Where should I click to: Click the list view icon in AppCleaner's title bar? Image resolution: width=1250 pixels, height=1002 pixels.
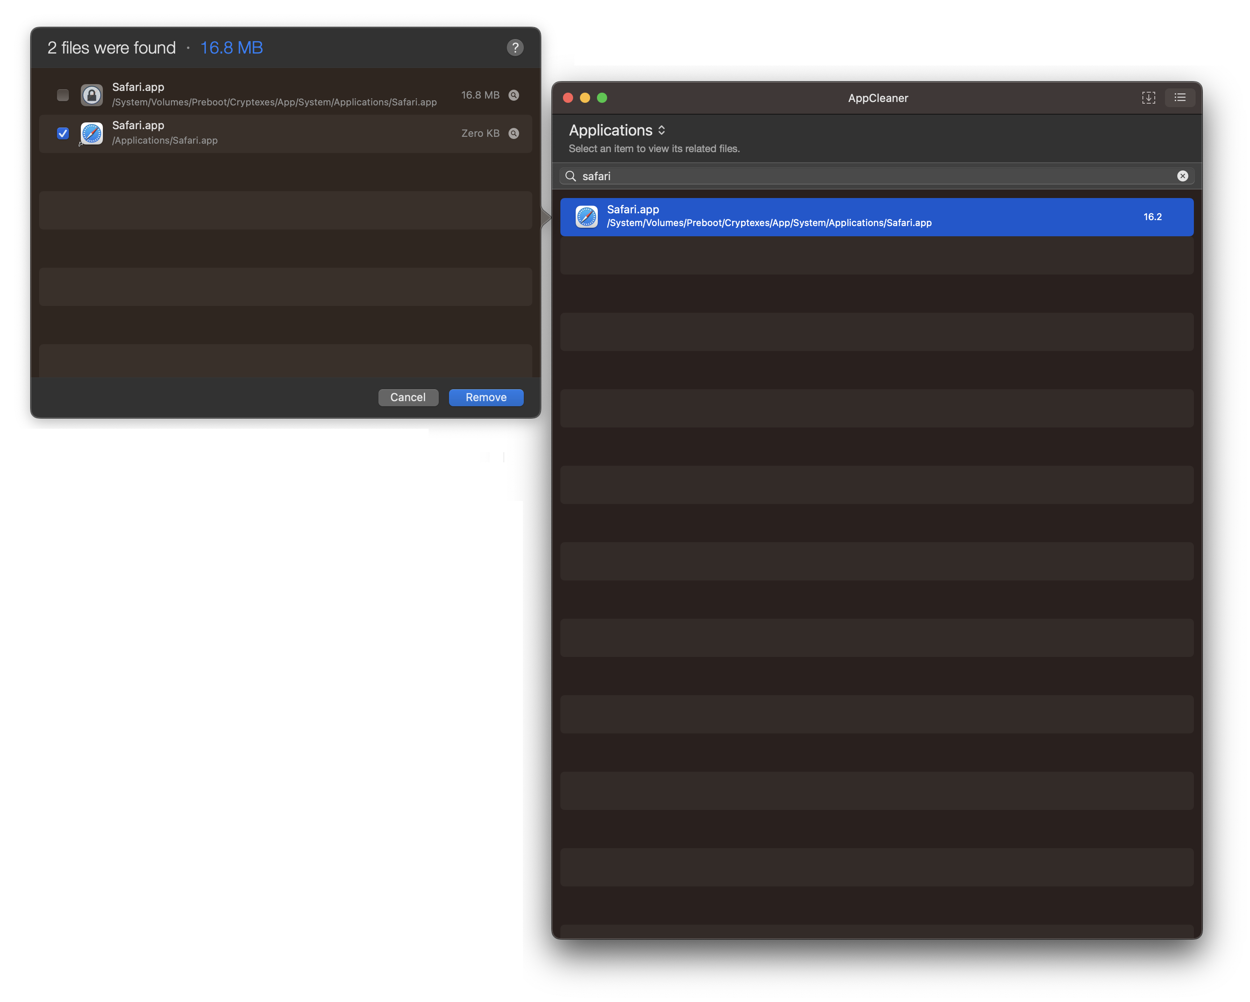[1180, 98]
